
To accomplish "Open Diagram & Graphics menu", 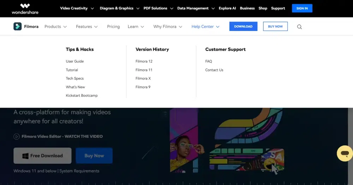I will pyautogui.click(x=116, y=8).
